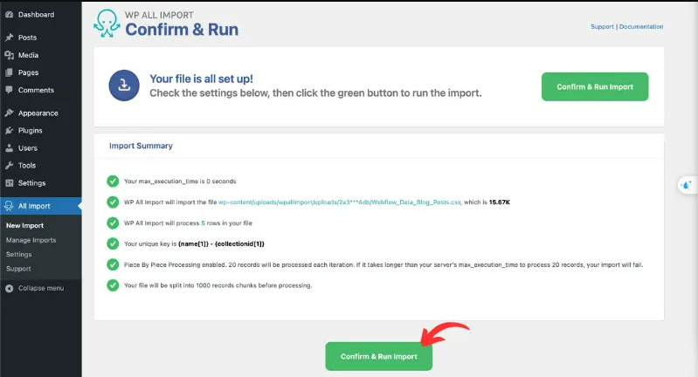
Task: Open All Import Settings submenu item
Action: (x=18, y=254)
